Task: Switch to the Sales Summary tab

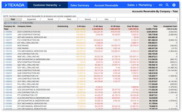Action: click(x=79, y=5)
